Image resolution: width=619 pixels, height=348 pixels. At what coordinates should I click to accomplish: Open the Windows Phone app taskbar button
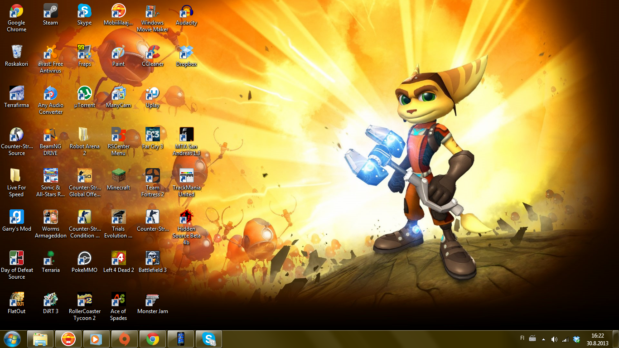pyautogui.click(x=181, y=339)
